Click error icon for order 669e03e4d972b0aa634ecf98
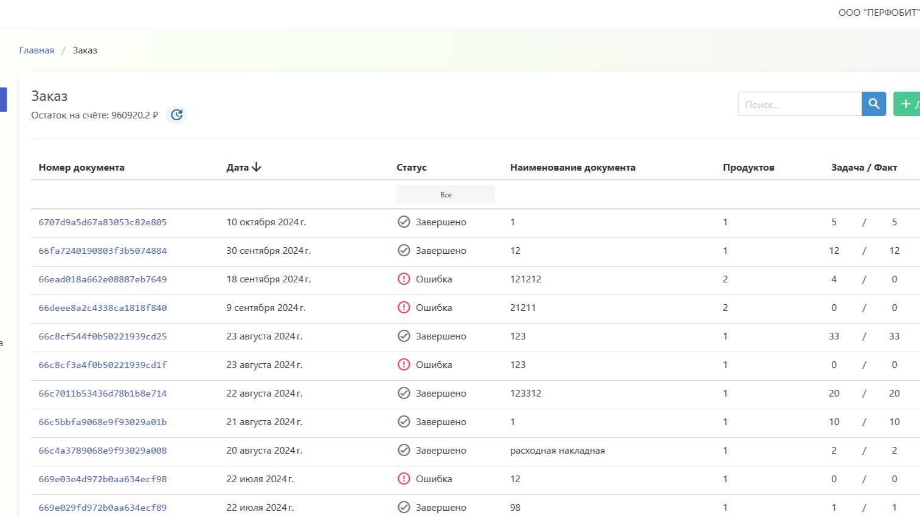Screen dimensions: 920x518 pyautogui.click(x=404, y=479)
